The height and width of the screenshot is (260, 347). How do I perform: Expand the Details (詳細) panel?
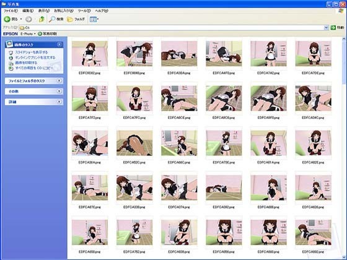click(59, 102)
